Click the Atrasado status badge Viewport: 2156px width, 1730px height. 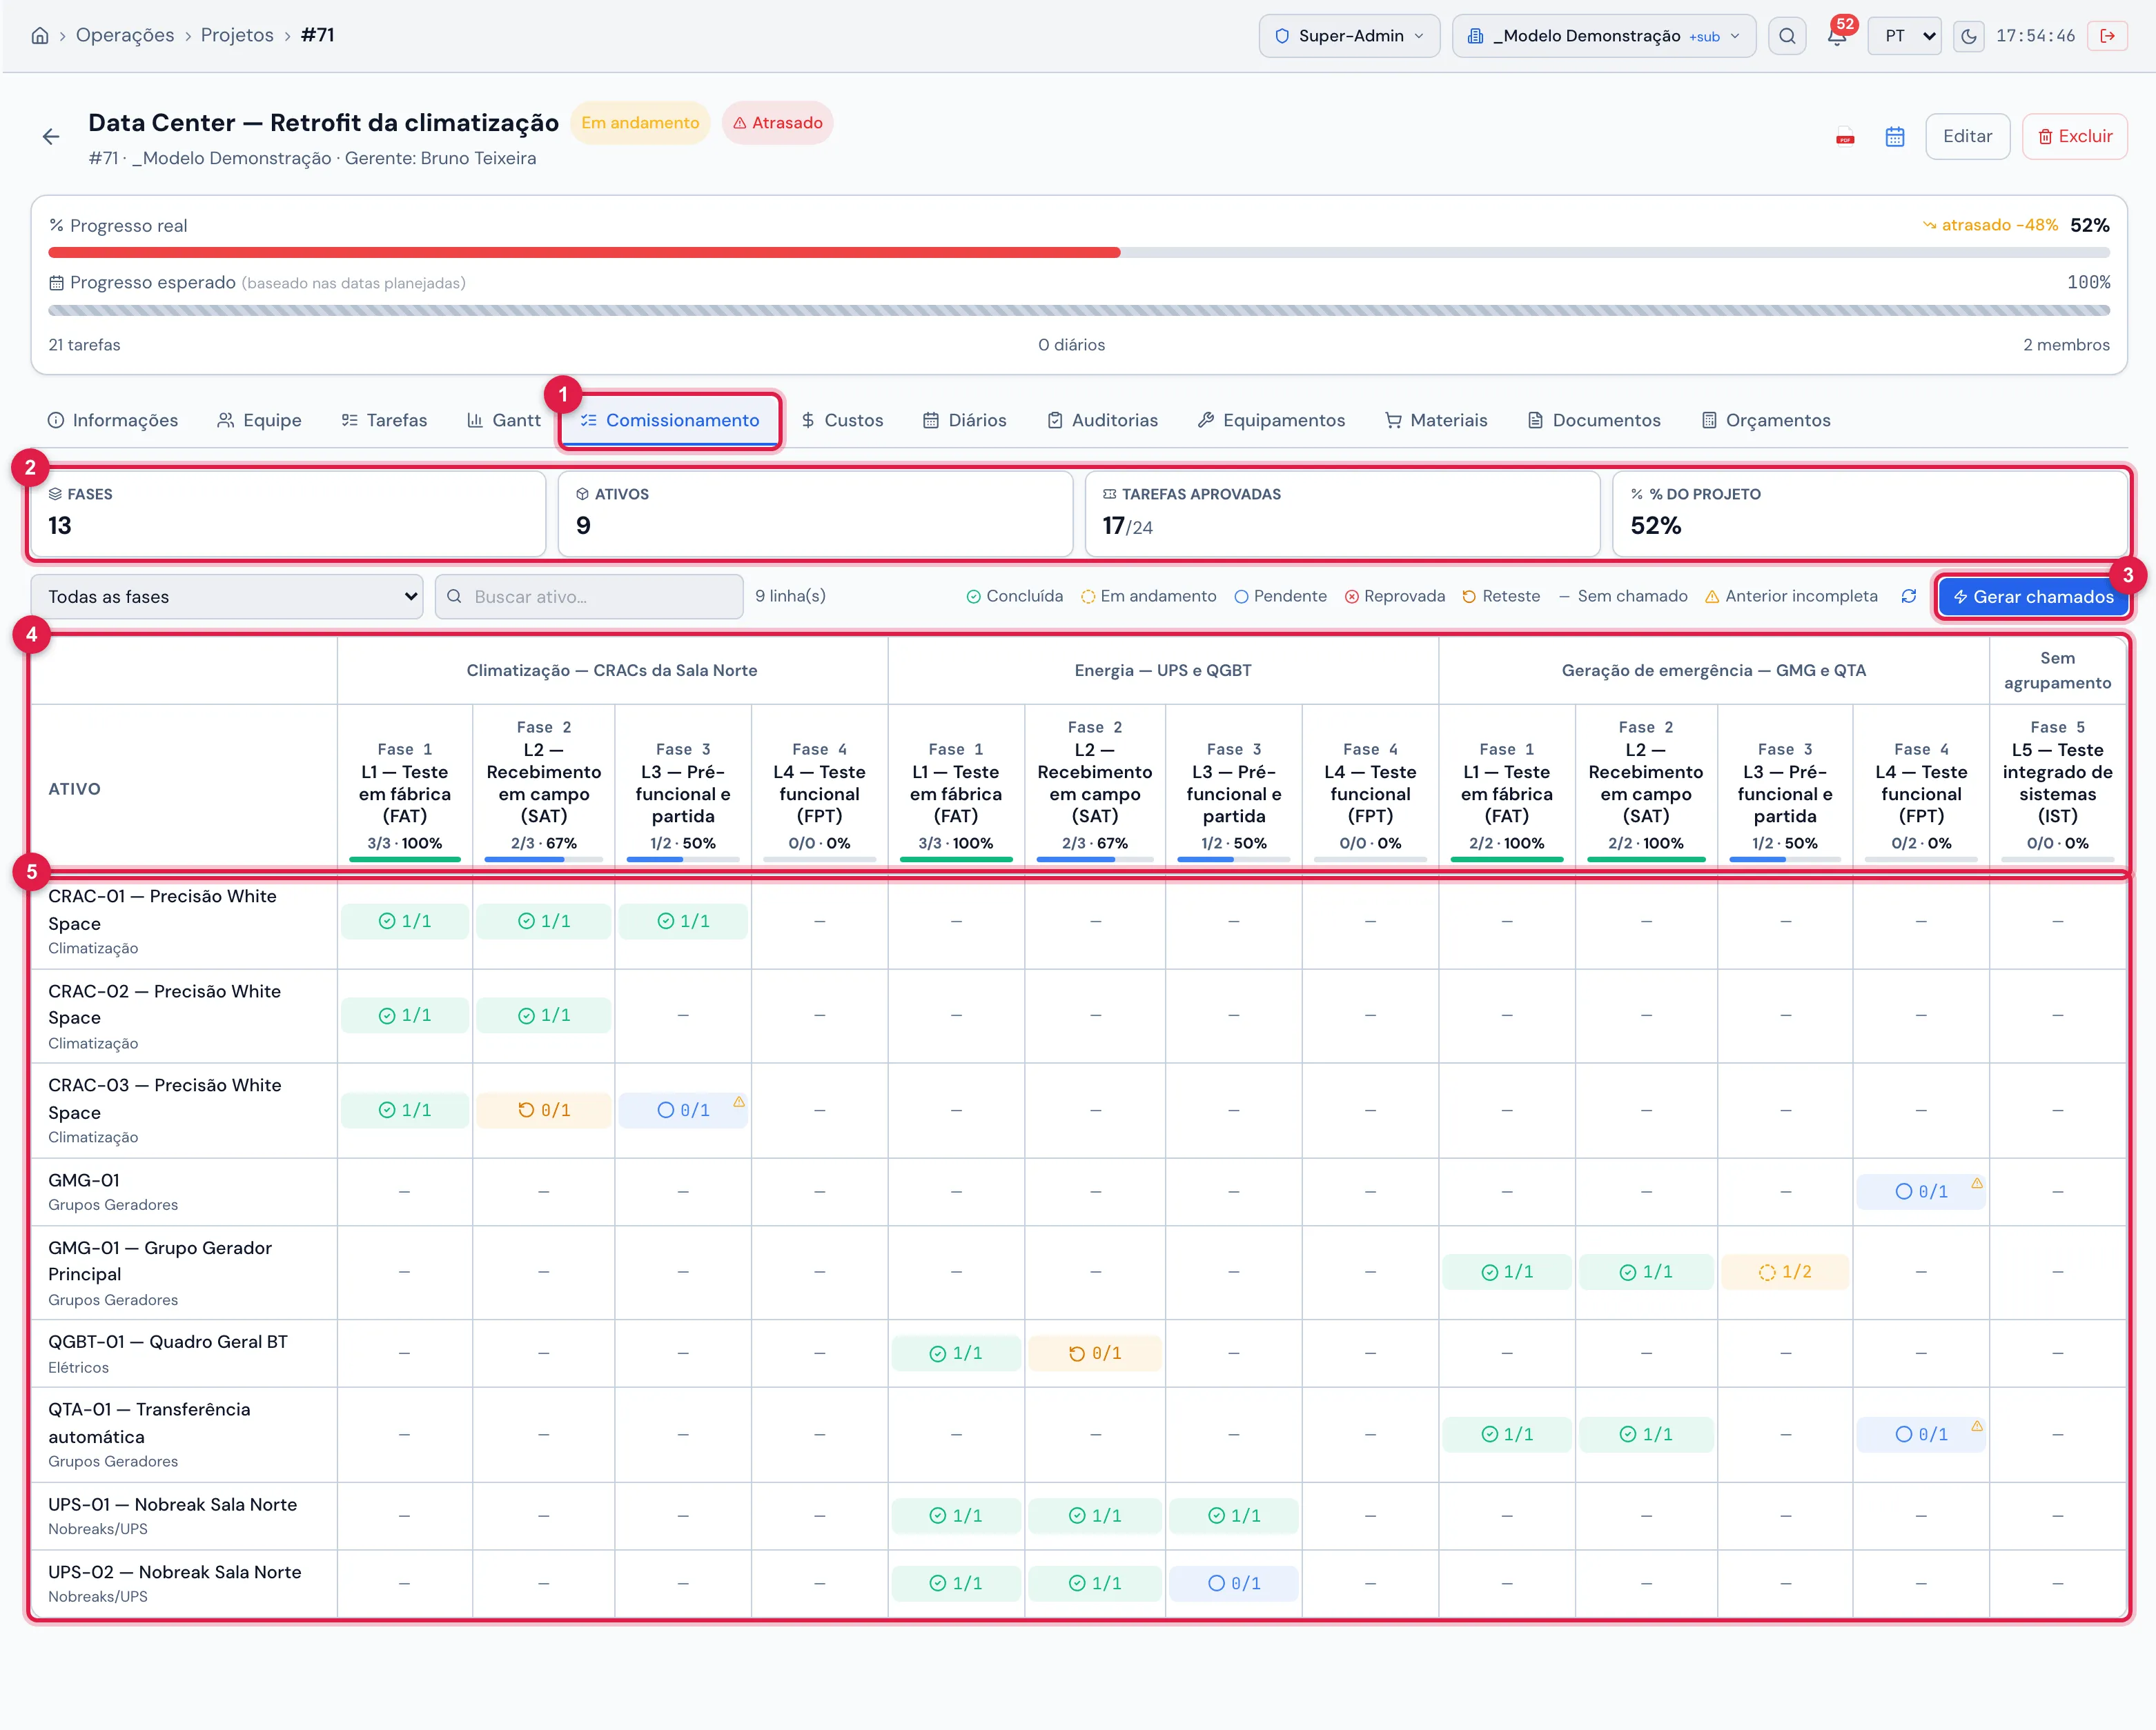tap(777, 123)
